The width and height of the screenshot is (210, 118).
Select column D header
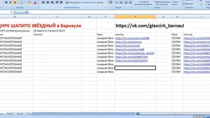89,17
